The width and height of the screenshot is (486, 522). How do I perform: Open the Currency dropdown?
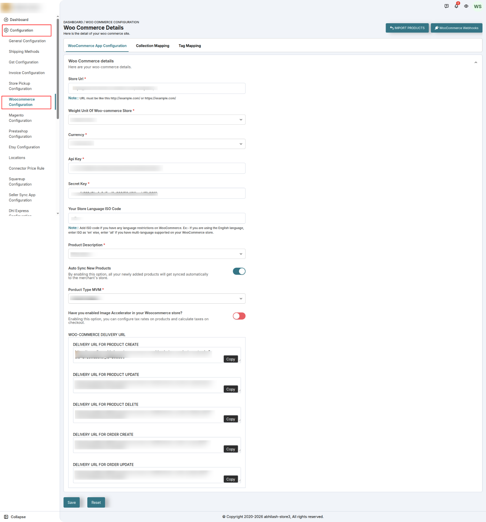click(157, 144)
